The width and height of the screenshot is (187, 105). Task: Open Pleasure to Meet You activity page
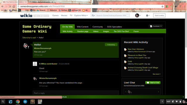[137, 55]
